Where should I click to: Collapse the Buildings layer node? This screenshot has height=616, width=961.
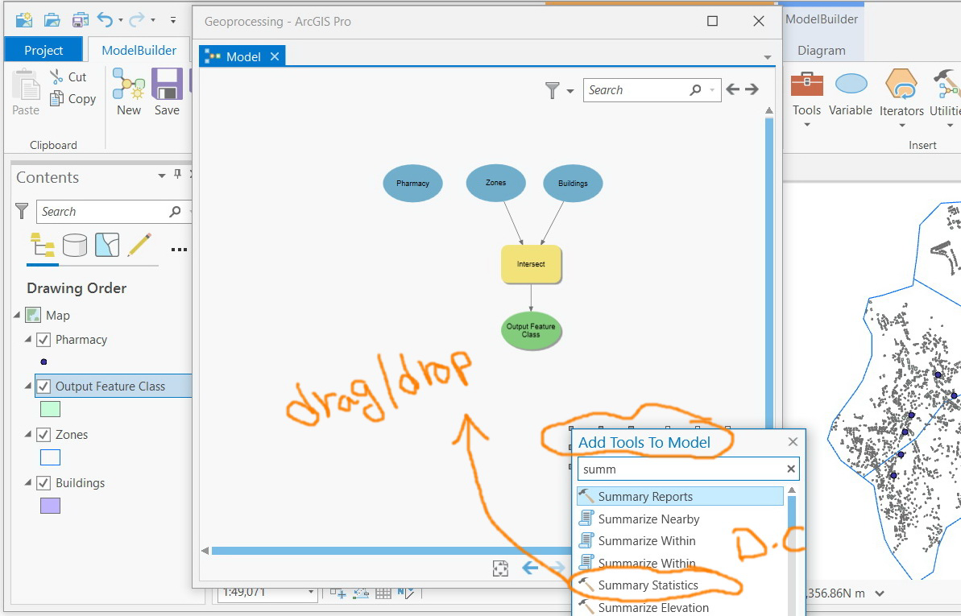tap(27, 482)
